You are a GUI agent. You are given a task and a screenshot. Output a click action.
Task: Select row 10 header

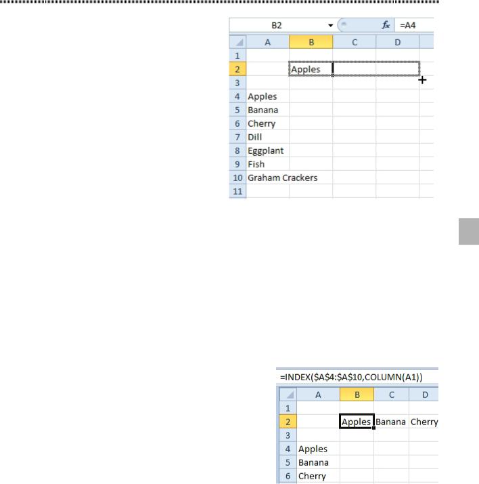click(x=237, y=178)
